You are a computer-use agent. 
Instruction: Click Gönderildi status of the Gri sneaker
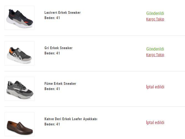tap(155, 49)
